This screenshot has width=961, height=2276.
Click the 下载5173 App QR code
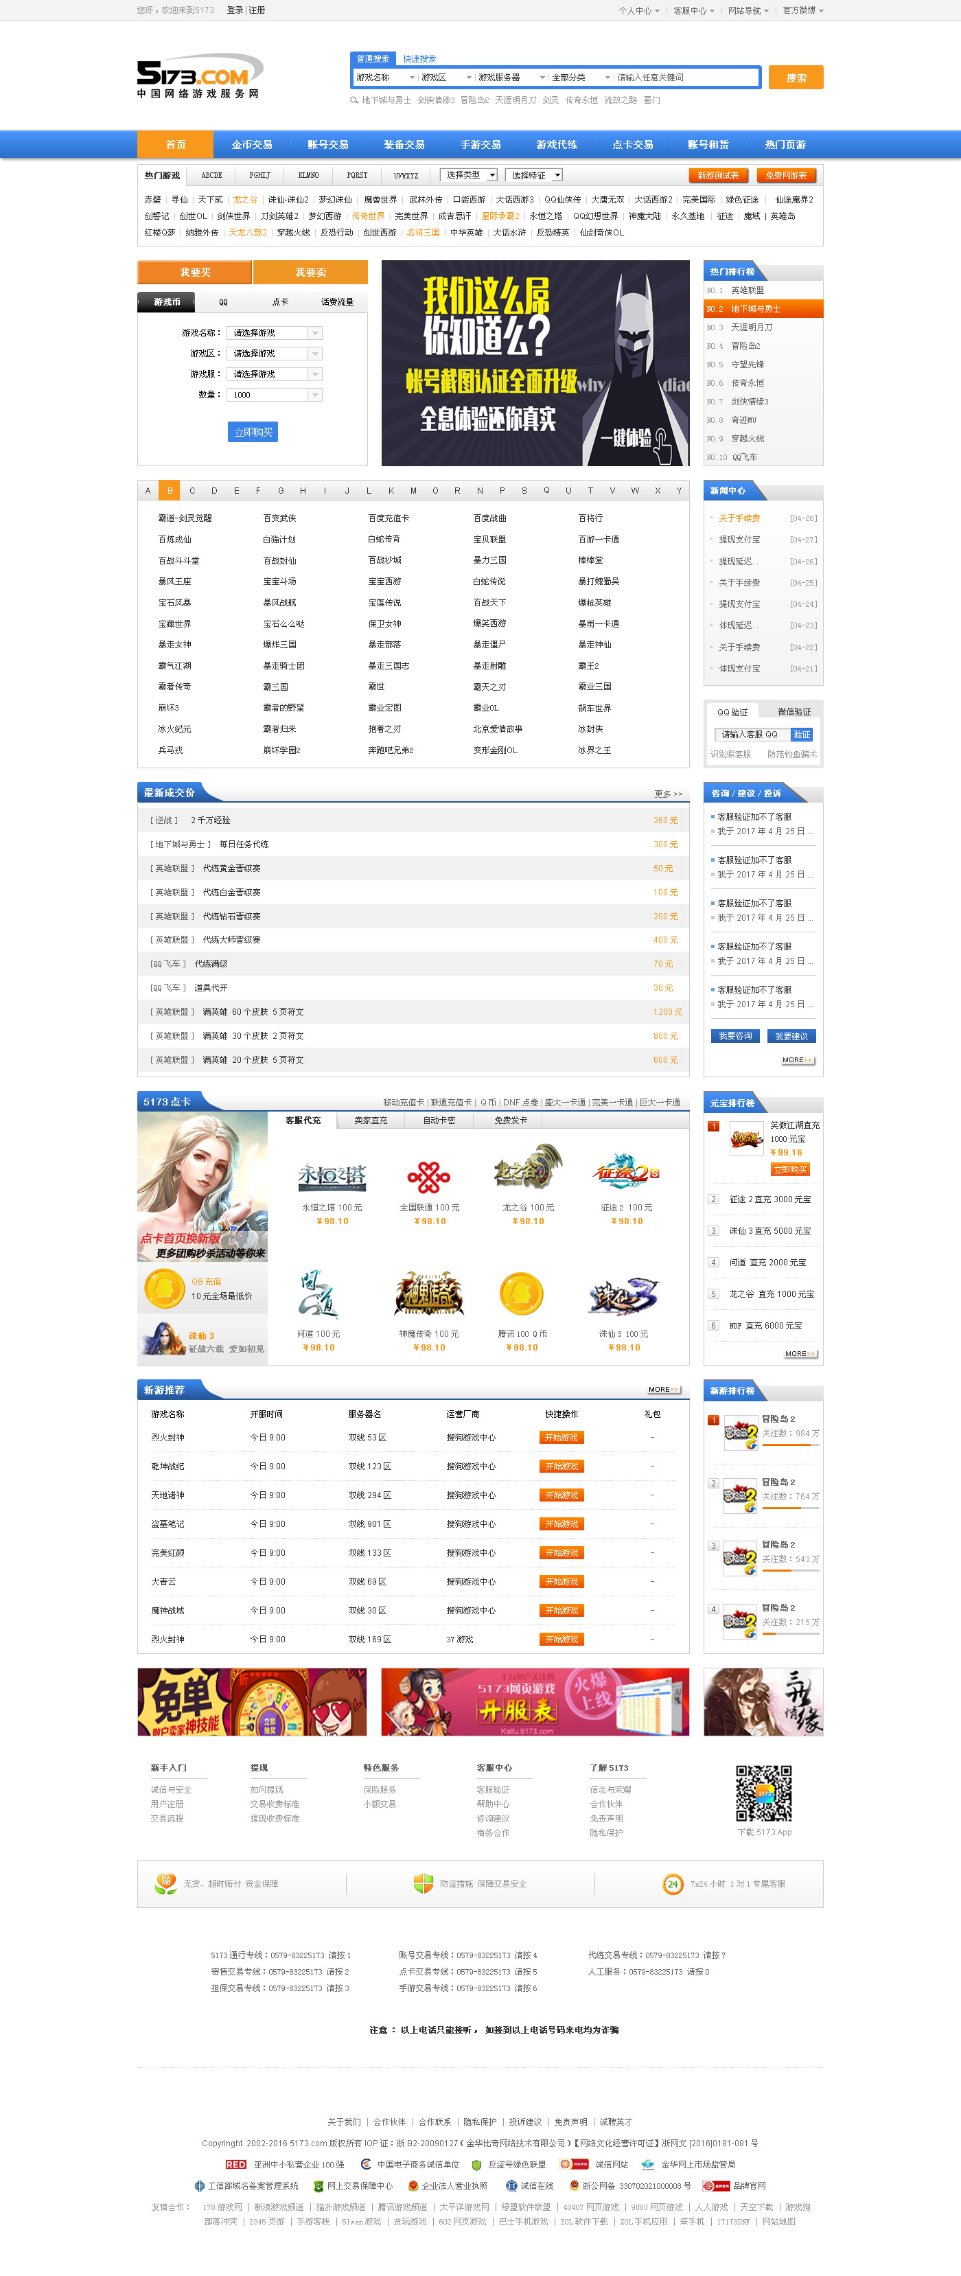click(764, 1793)
